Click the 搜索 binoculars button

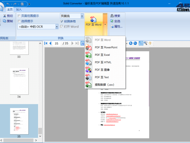(x=115, y=16)
